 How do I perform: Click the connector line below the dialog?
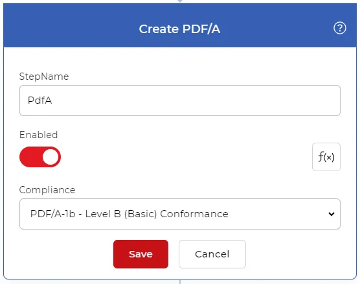(180, 282)
